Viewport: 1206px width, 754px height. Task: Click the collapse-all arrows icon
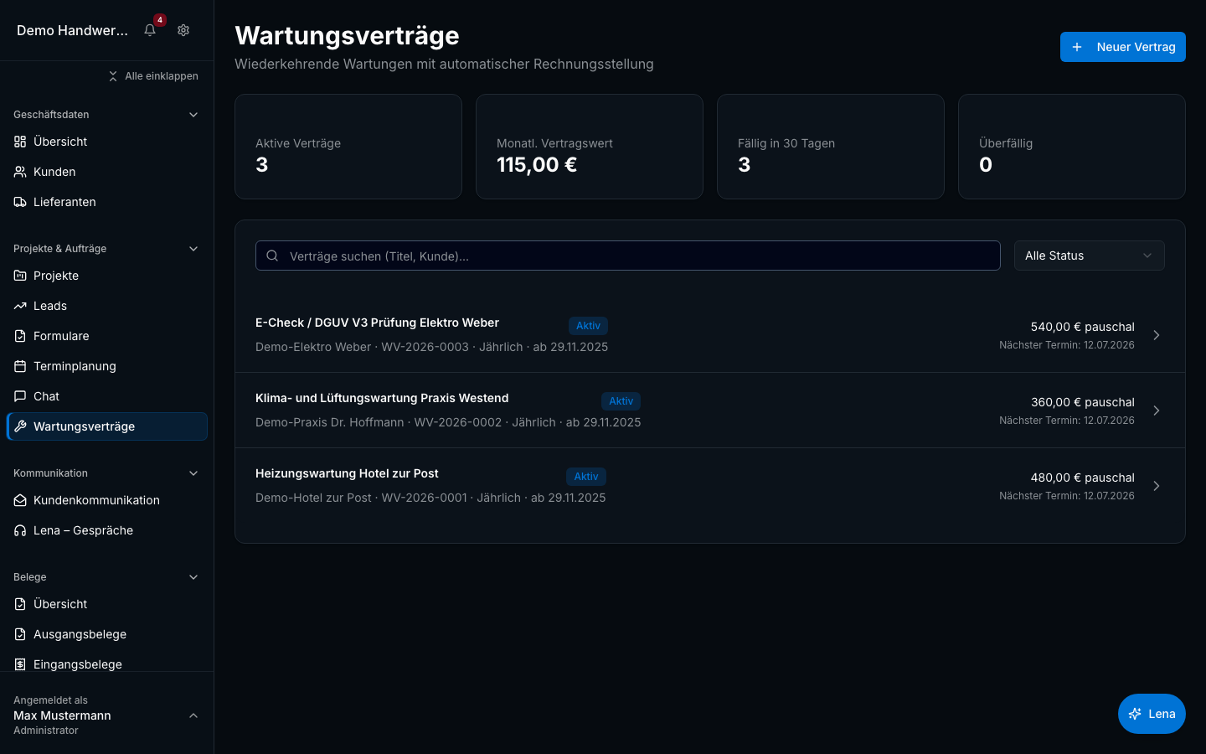(x=113, y=76)
